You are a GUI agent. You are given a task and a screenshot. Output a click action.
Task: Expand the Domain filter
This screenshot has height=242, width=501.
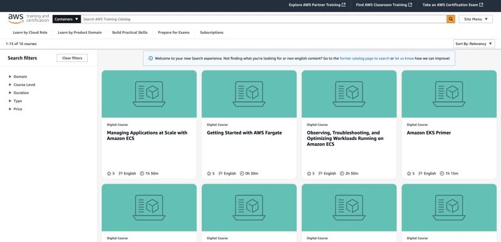point(18,76)
